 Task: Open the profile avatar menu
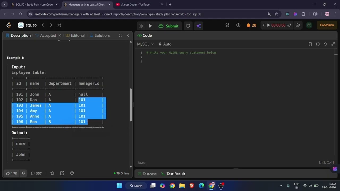309,25
